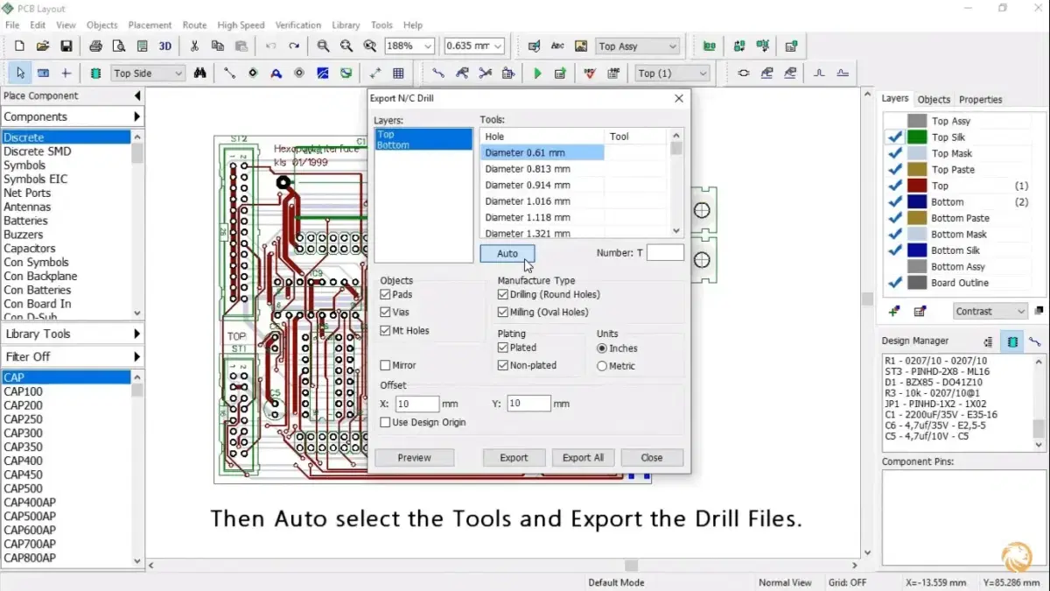Enable the Mirror checkbox

click(386, 365)
